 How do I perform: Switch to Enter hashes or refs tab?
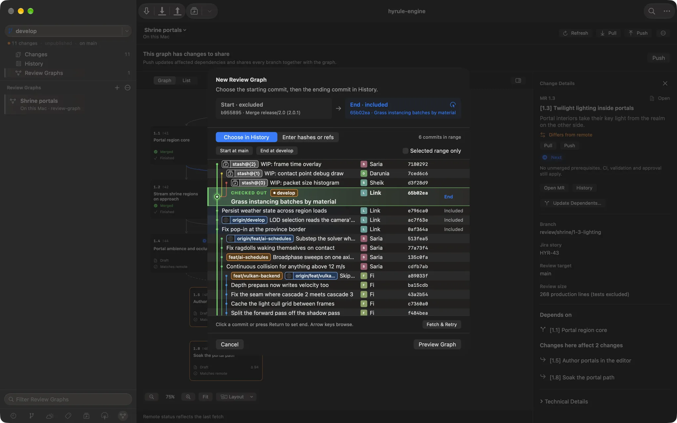click(308, 137)
